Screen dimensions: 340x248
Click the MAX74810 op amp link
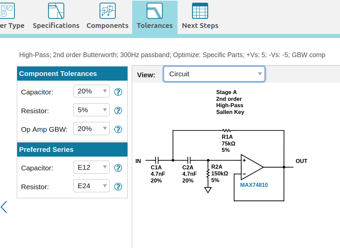click(254, 185)
